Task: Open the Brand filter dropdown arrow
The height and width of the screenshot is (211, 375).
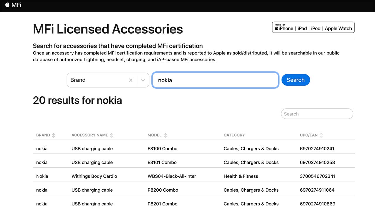Action: [x=143, y=80]
